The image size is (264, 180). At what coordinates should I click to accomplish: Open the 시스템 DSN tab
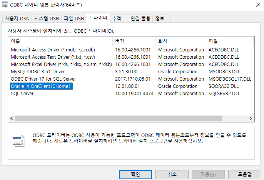pyautogui.click(x=47, y=18)
